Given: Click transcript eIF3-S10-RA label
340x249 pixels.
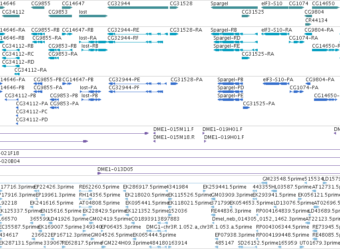Looking at the screenshot, I should click(277, 30).
